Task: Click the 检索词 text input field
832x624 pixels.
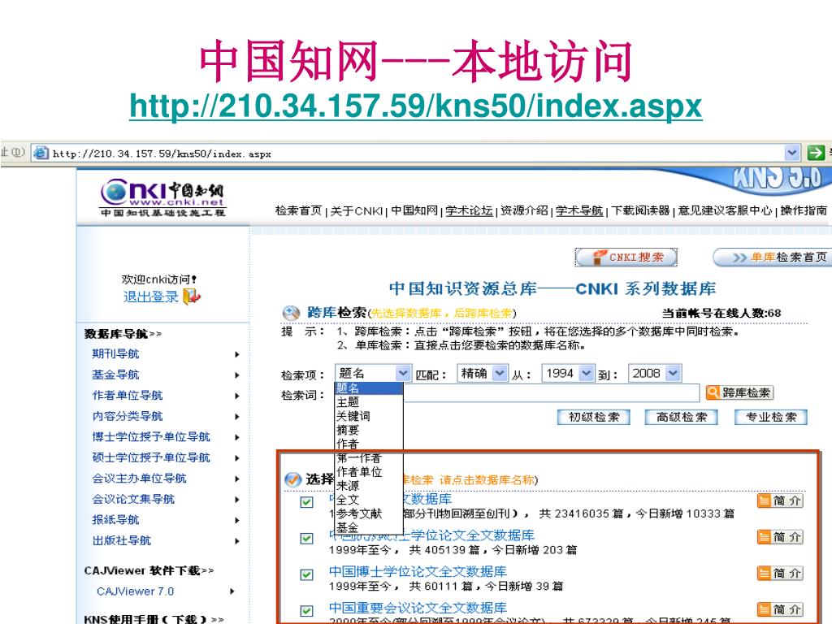Action: click(551, 393)
